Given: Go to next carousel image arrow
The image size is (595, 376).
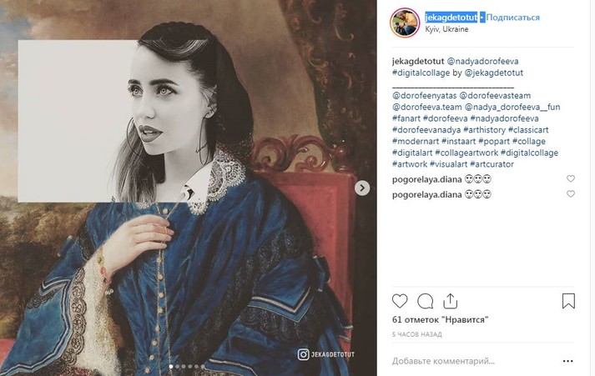Looking at the screenshot, I should (362, 188).
